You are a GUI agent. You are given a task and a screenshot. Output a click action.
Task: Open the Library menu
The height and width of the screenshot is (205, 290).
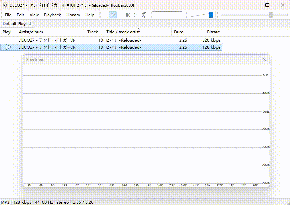click(x=73, y=15)
